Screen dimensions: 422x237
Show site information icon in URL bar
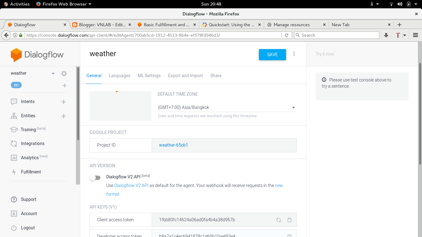(x=15, y=35)
